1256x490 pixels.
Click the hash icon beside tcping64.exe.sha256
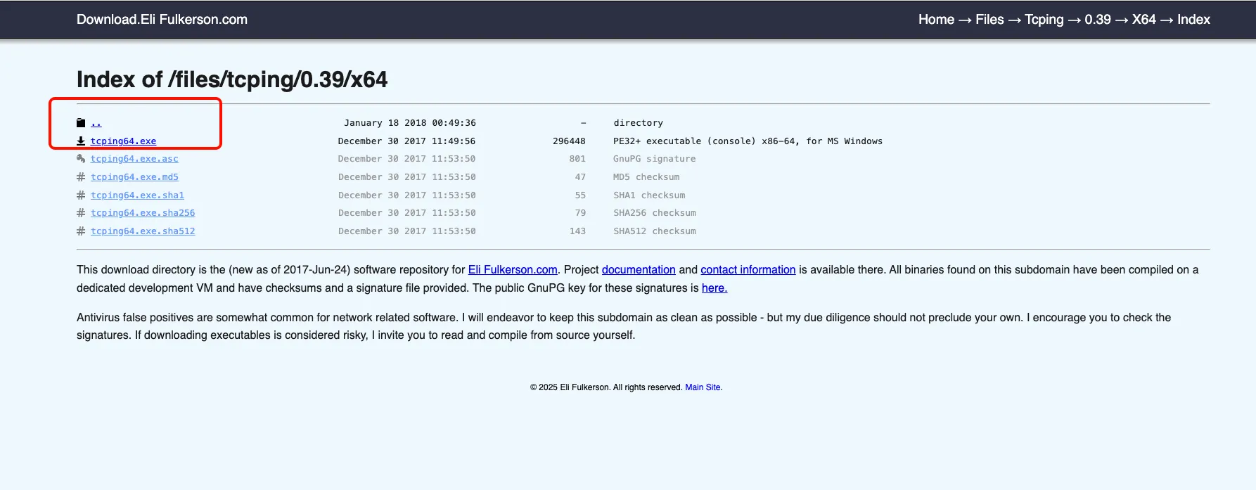click(x=81, y=213)
